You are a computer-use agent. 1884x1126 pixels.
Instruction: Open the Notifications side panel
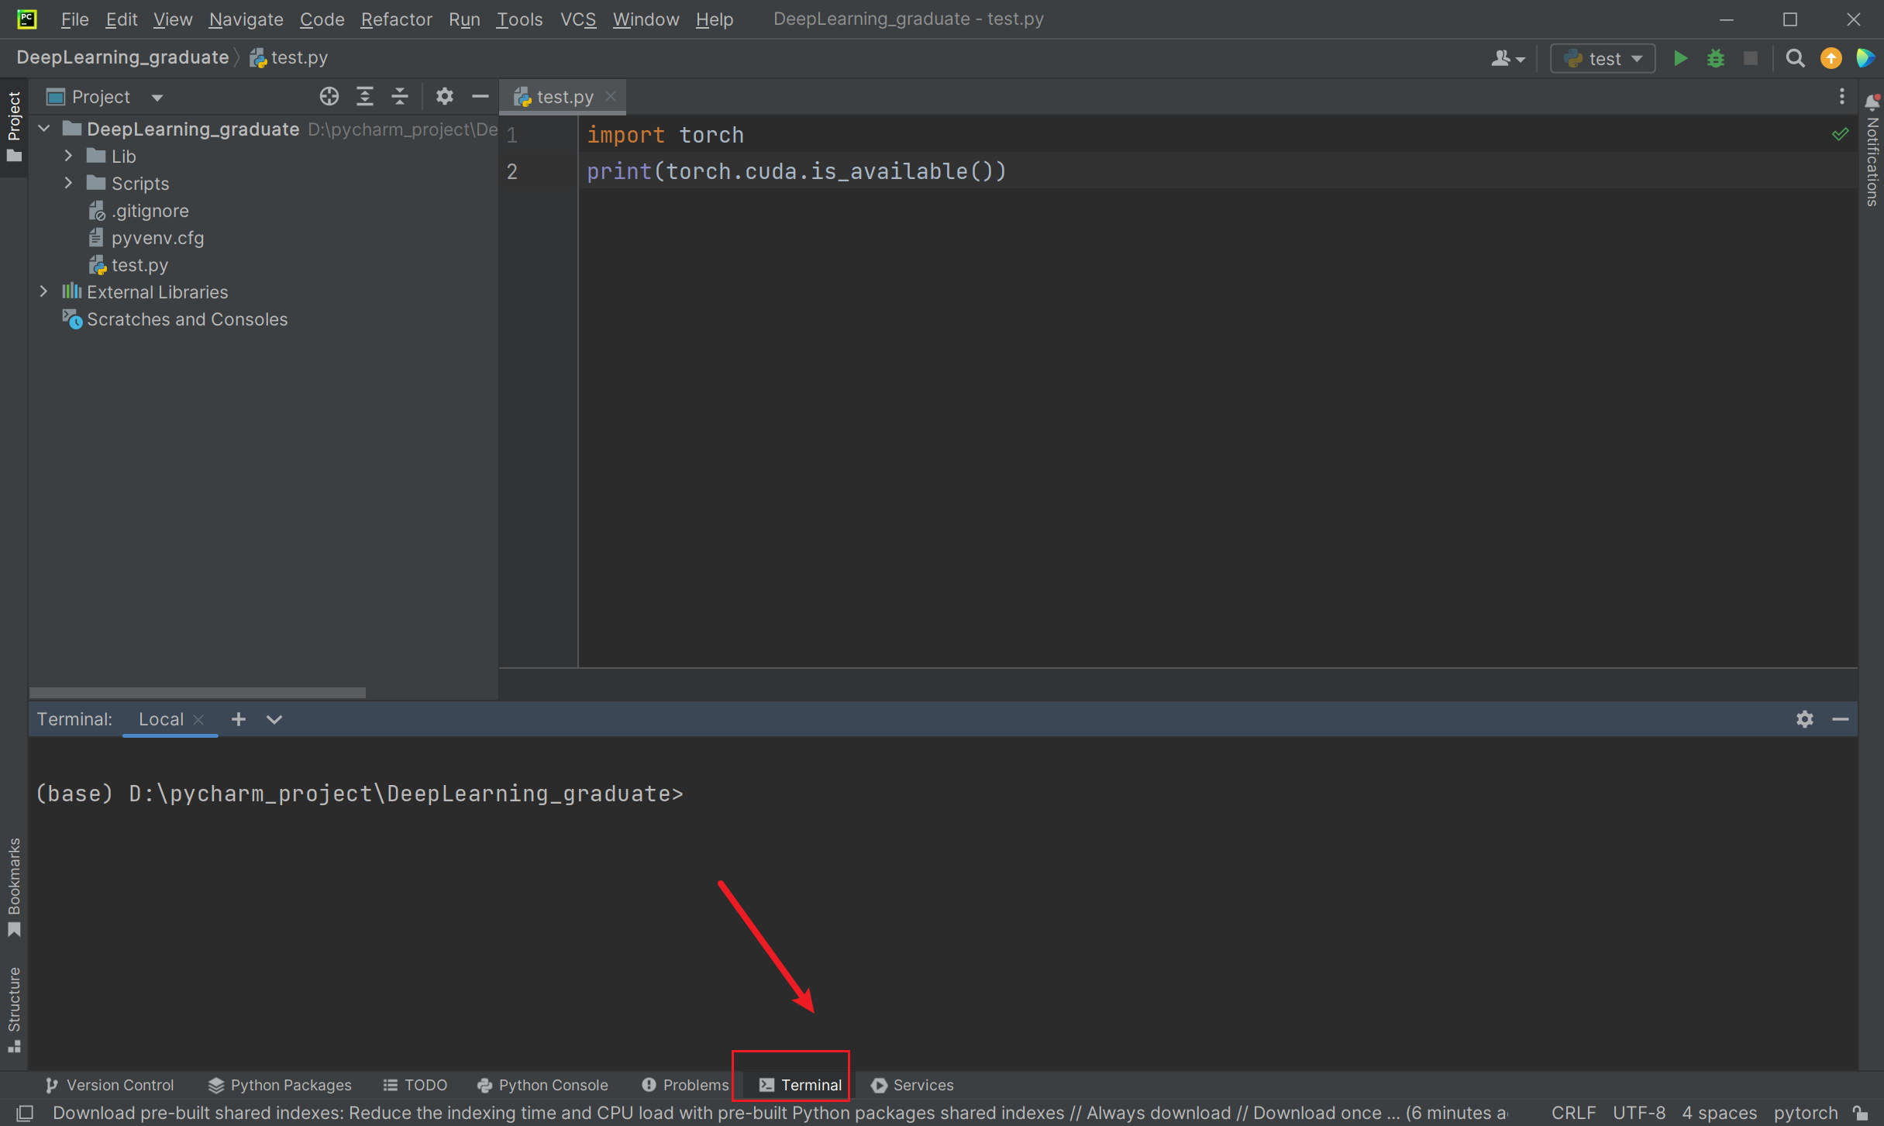1872,151
